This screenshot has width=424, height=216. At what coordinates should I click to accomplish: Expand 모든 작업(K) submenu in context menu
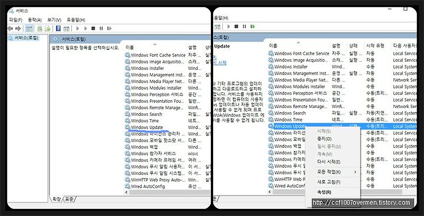(x=336, y=172)
